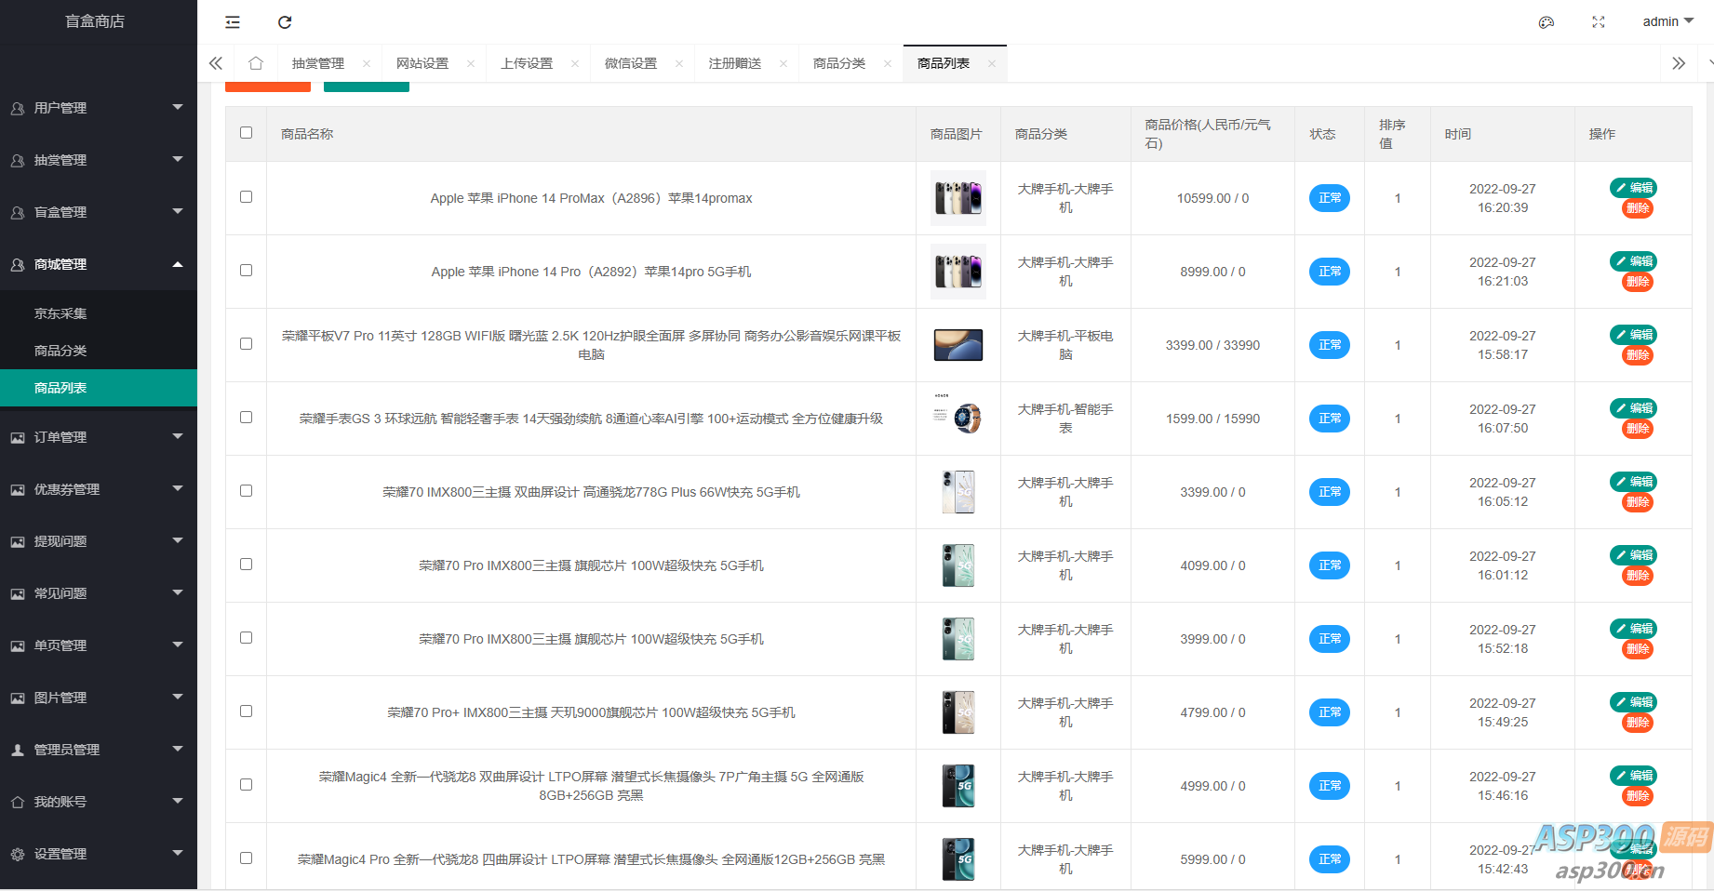The width and height of the screenshot is (1714, 891).
Task: Tick the 荣耀70 IMX800 双曲屏 row checkbox
Action: click(247, 491)
